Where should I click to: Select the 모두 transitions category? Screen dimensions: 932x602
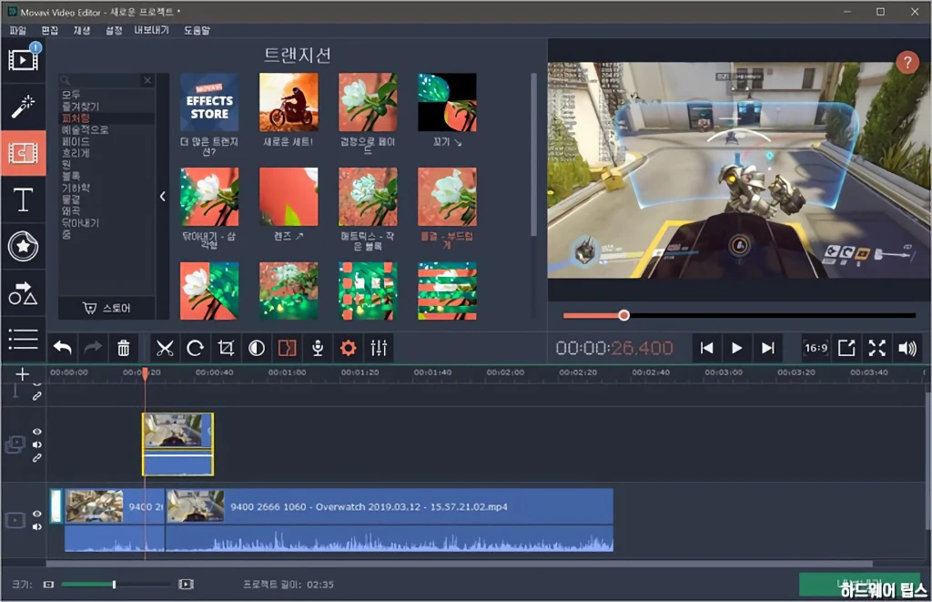click(71, 95)
